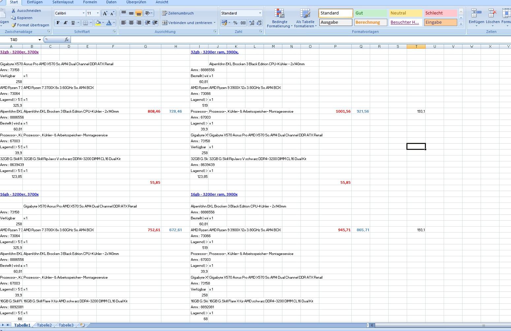This screenshot has height=331, width=511.
Task: Expand the cell styles gallery
Action: point(461,24)
